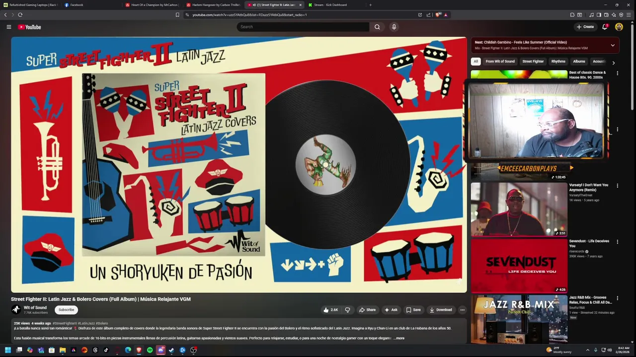Open the Wit of Sound channel name
Viewport: 636px width, 357px height.
pos(35,307)
